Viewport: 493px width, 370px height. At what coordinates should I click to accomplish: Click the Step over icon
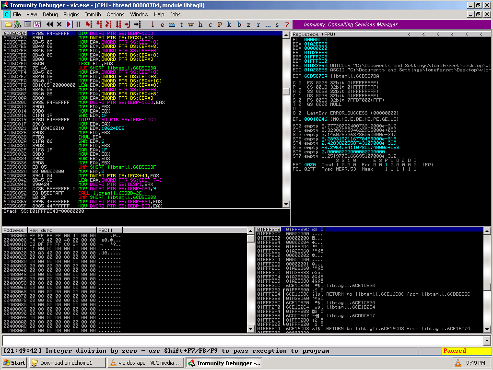pyautogui.click(x=99, y=24)
